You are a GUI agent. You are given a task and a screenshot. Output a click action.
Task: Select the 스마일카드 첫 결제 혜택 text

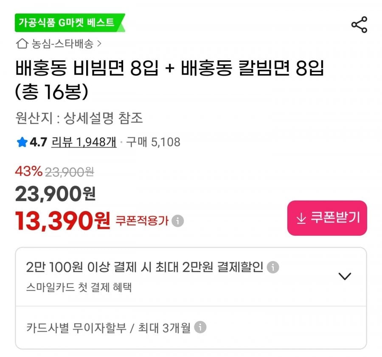point(79,287)
